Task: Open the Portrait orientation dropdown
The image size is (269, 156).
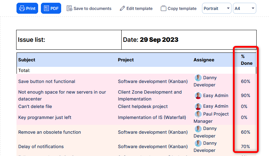Action: [216, 8]
